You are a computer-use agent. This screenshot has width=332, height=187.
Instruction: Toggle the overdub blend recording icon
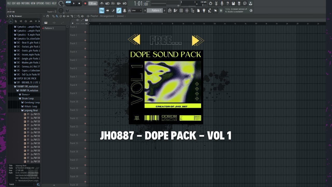coord(119,3)
